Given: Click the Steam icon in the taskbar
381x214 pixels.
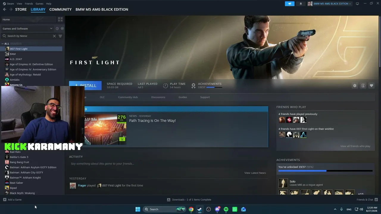Looking at the screenshot, I should coord(200,209).
